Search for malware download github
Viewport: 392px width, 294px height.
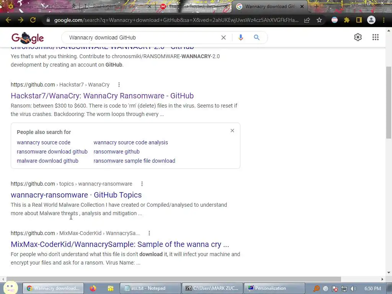point(47,161)
